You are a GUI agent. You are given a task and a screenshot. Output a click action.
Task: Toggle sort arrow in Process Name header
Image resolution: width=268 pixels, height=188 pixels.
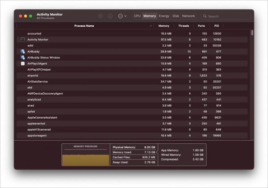pos(151,26)
